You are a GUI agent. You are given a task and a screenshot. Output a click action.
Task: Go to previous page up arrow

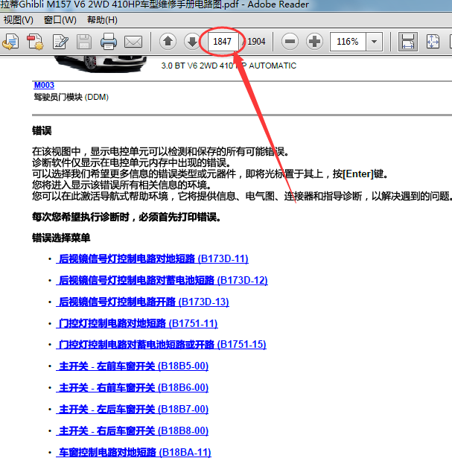[168, 42]
